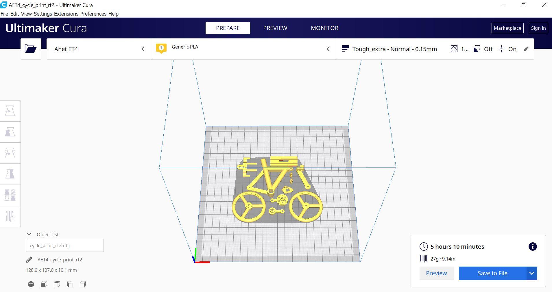Image resolution: width=552 pixels, height=292 pixels.
Task: Switch to top view camera icon
Action: coord(57,284)
